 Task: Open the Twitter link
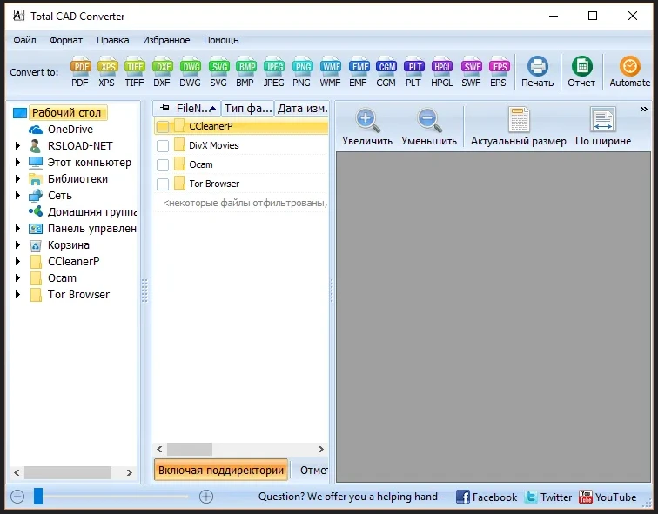[548, 497]
